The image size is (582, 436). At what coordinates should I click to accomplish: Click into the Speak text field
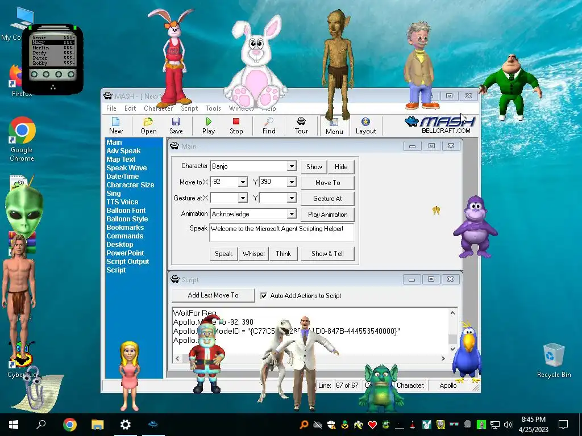[282, 232]
